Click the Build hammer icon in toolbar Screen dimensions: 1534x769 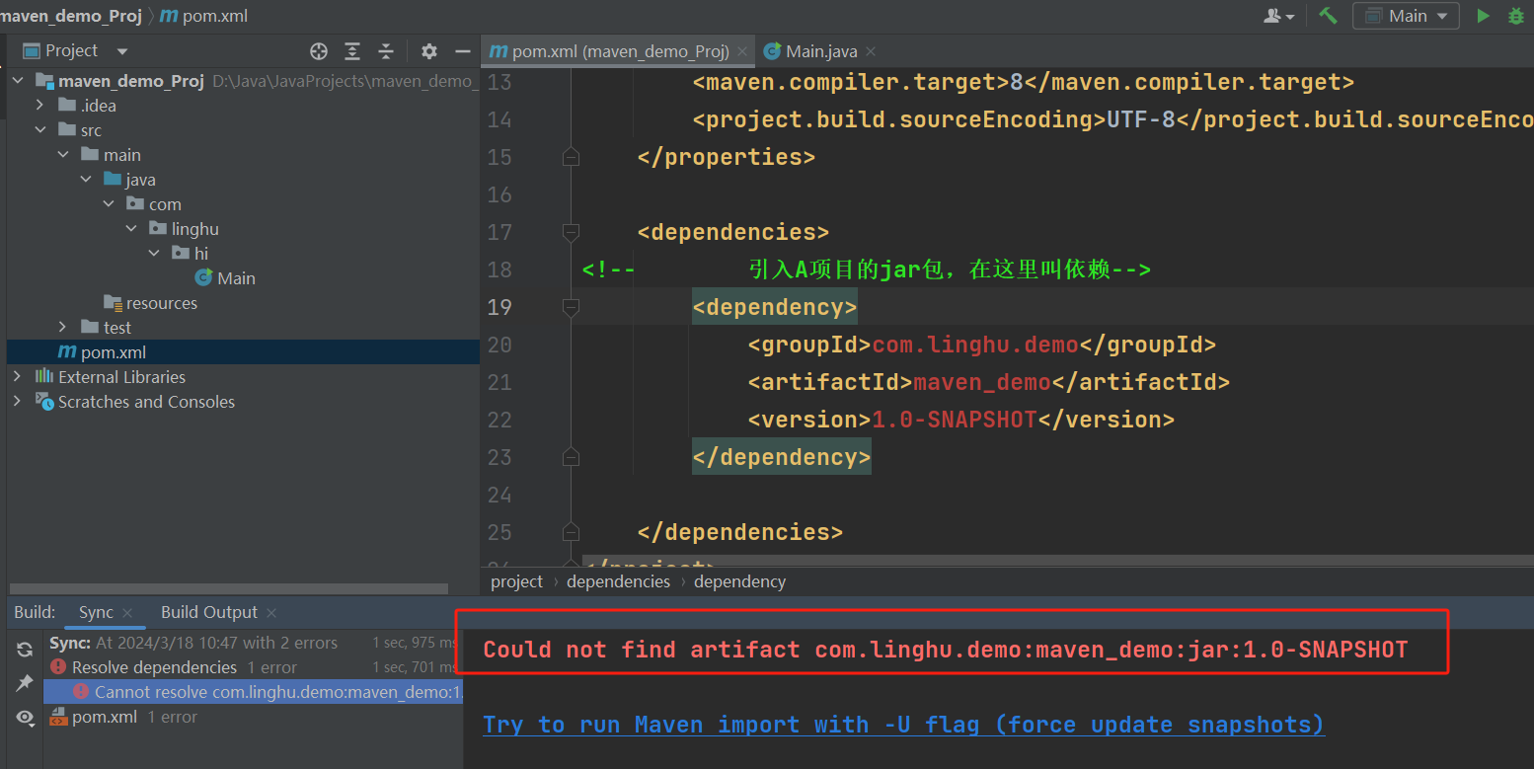click(1329, 16)
